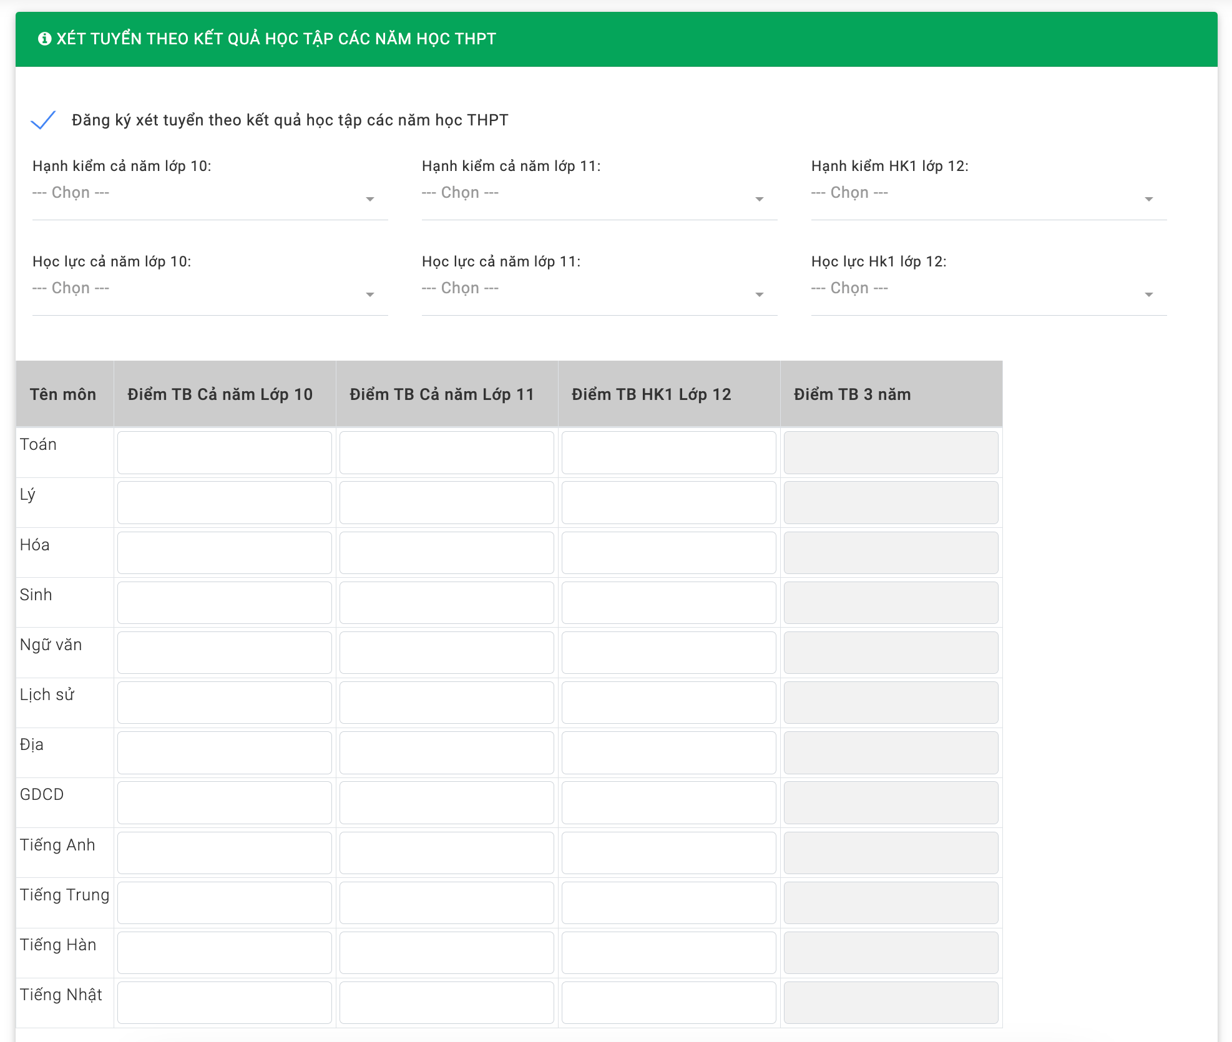The image size is (1232, 1042).
Task: Click the info icon in green header
Action: 44,39
